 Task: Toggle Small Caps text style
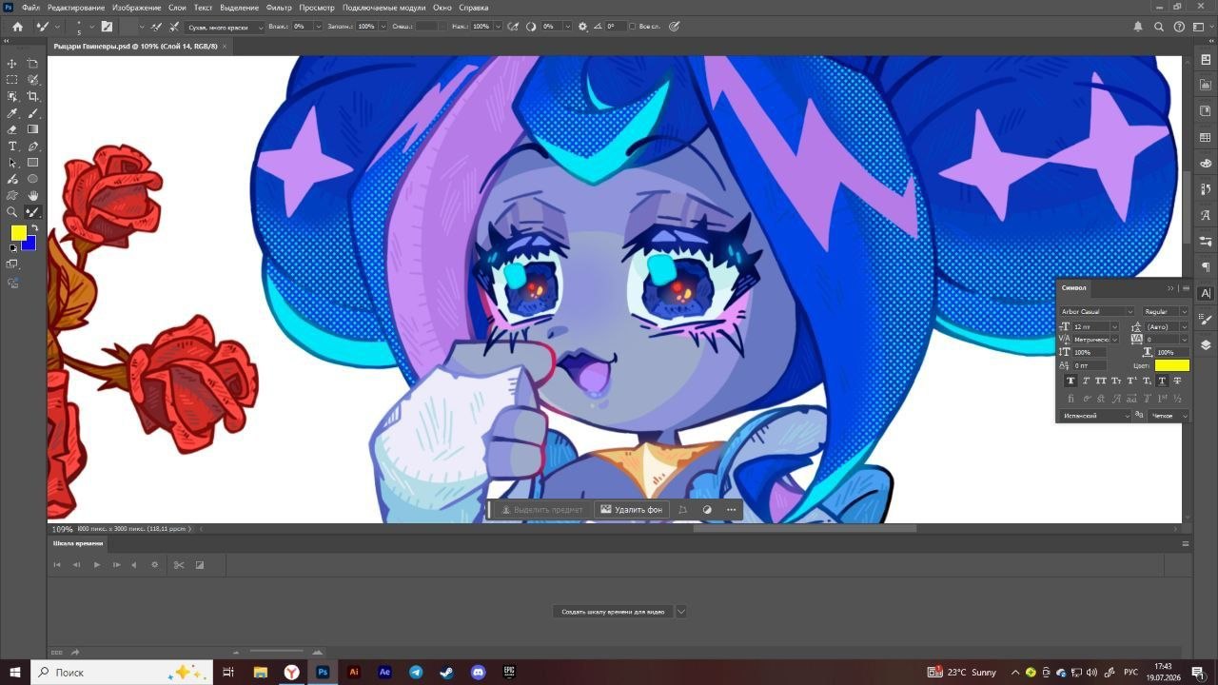tap(1116, 381)
